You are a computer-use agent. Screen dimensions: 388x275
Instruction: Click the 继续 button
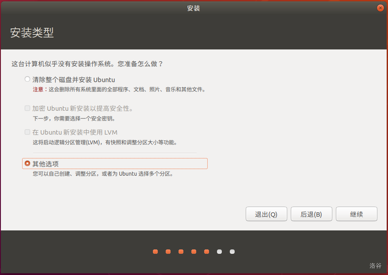click(356, 214)
